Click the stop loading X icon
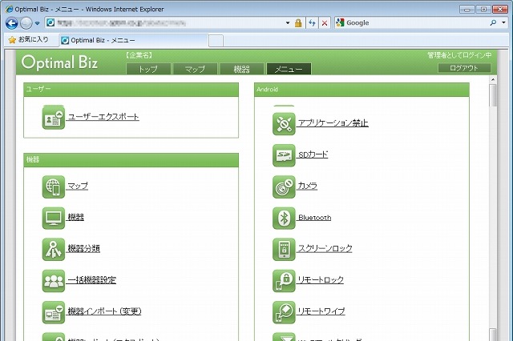This screenshot has width=513, height=341. click(x=325, y=23)
